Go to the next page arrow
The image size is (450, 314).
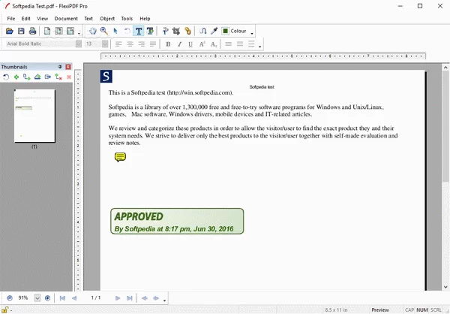(118, 298)
